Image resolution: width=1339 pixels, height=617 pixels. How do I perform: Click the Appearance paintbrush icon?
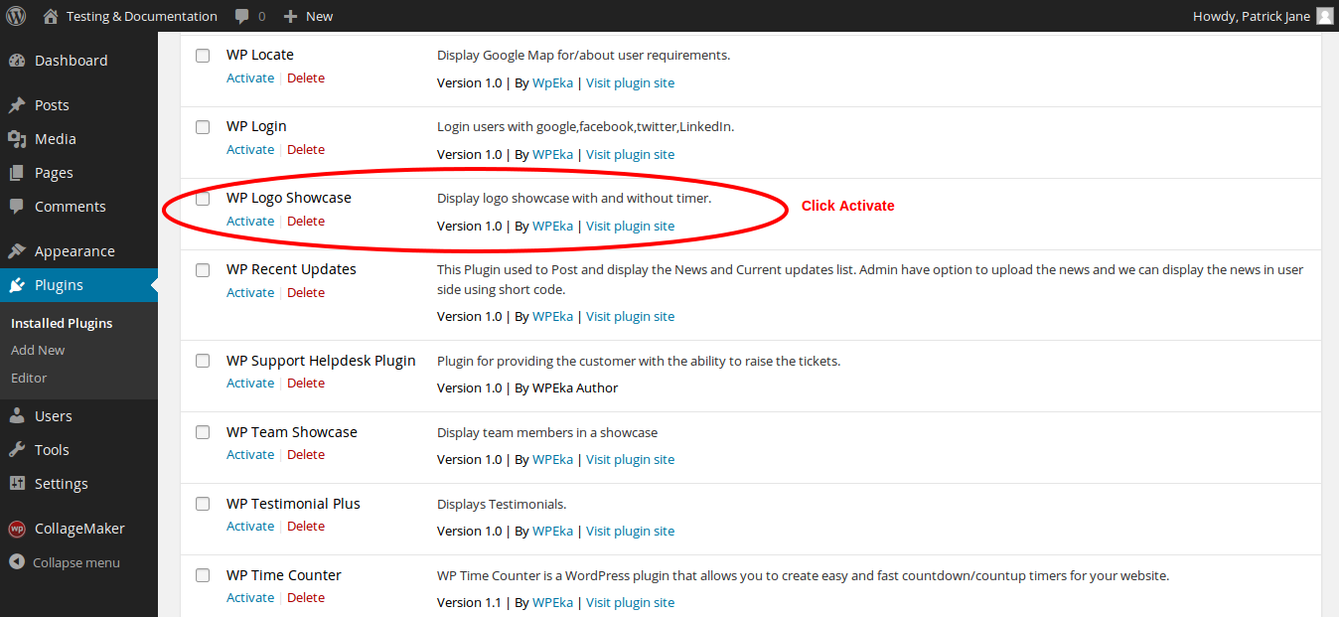(17, 251)
